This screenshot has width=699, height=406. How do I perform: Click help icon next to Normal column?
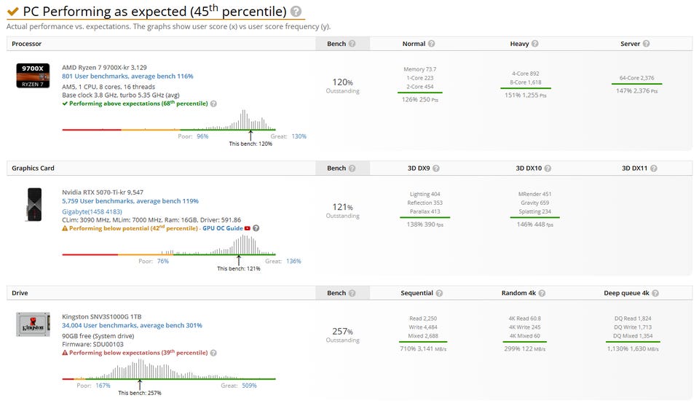coord(432,44)
